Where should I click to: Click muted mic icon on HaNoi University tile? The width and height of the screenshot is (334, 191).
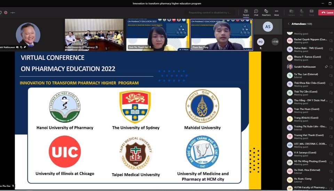[96, 47]
